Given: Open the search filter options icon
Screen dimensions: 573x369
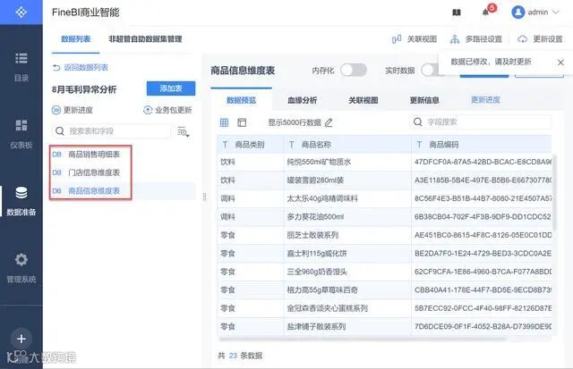Looking at the screenshot, I should 184,131.
